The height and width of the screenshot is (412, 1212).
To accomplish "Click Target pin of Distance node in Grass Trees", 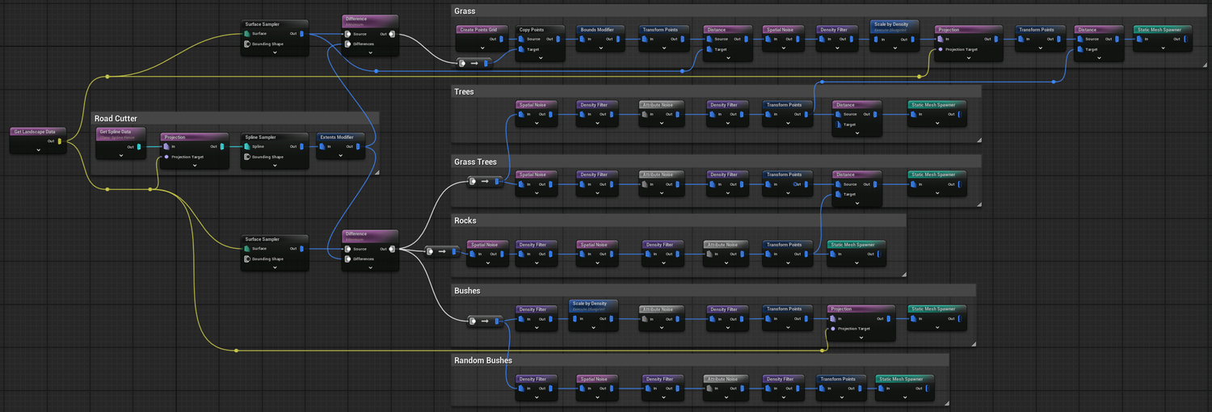I will pyautogui.click(x=838, y=194).
